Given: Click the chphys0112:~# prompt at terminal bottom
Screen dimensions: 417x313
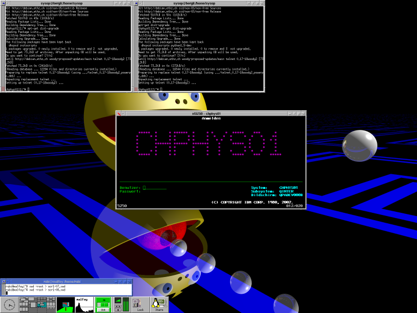Looking at the screenshot, I should (149, 89).
